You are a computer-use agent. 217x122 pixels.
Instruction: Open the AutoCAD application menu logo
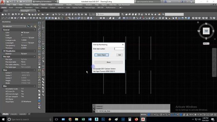[2, 2]
